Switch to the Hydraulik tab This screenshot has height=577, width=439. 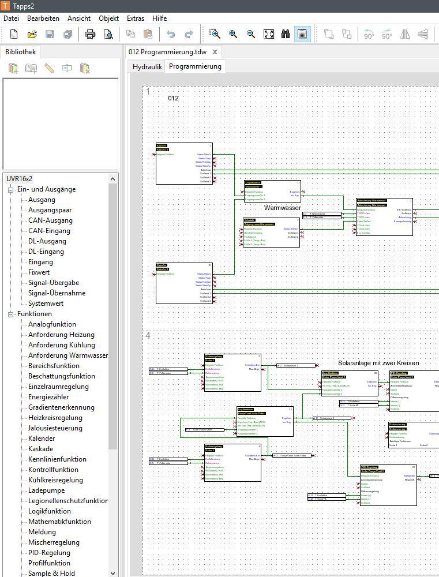[x=147, y=66]
